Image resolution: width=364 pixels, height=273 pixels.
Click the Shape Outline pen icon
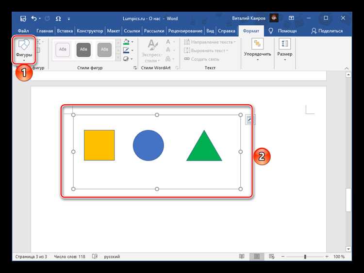tap(126, 50)
